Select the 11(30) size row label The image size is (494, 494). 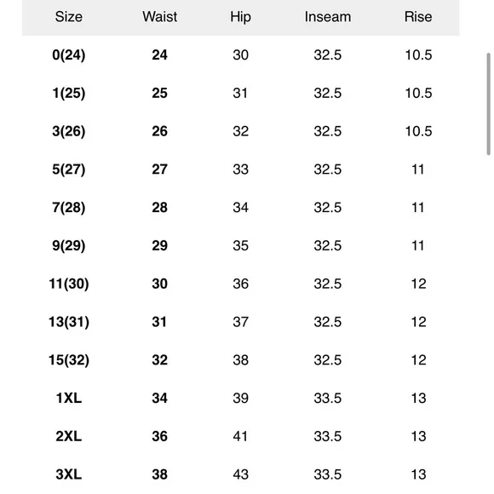click(x=69, y=284)
